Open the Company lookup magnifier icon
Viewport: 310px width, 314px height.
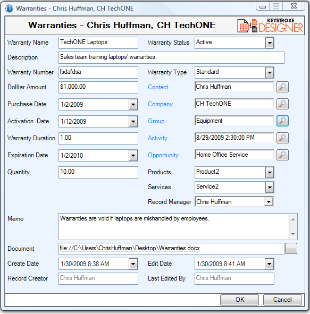282,104
